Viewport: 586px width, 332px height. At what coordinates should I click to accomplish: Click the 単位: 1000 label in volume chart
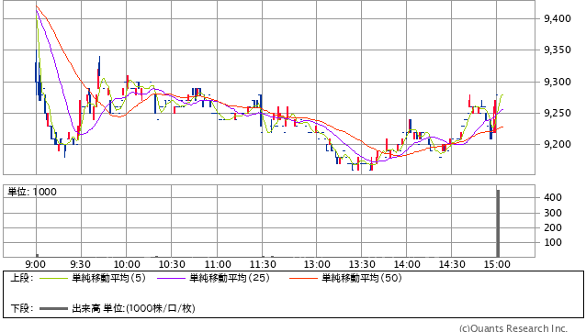pos(32,192)
